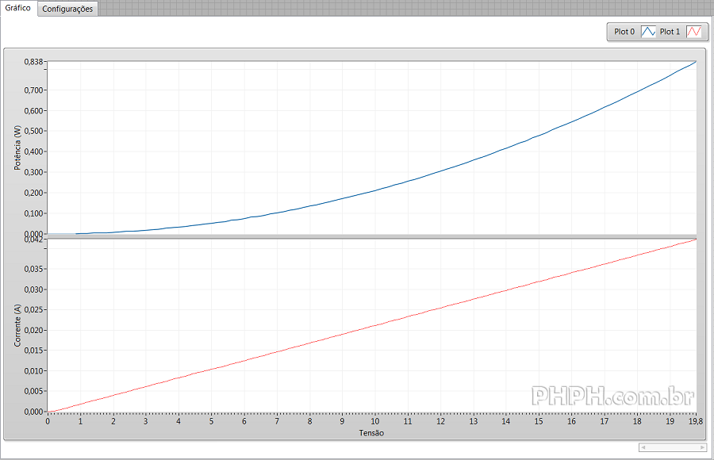Click the Tensão x-axis label
714x460 pixels.
tap(371, 433)
